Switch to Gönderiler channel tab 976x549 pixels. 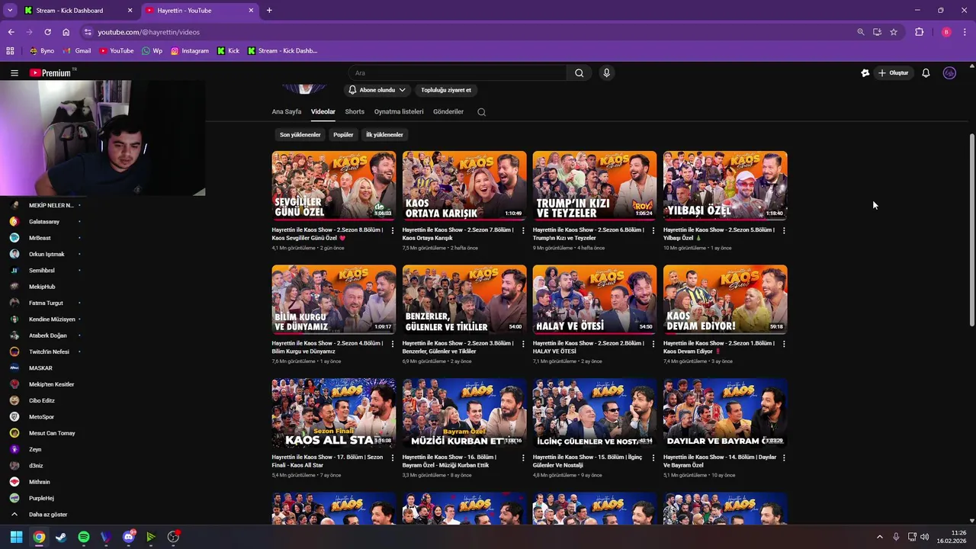pyautogui.click(x=448, y=112)
